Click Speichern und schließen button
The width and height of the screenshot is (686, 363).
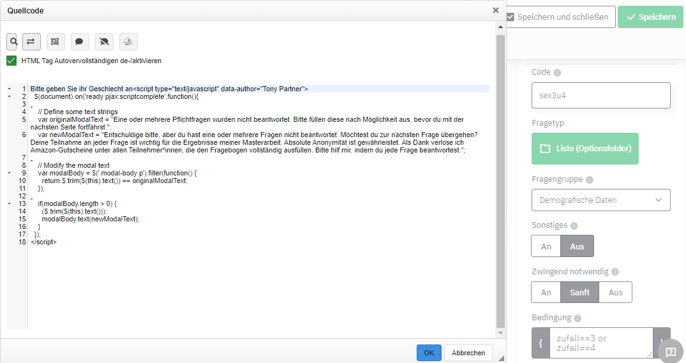pyautogui.click(x=560, y=17)
